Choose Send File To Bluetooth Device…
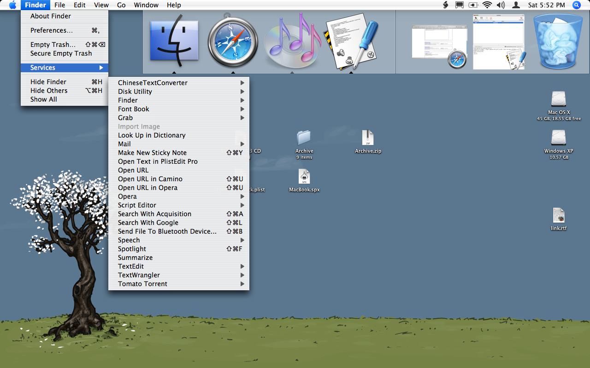 click(179, 231)
